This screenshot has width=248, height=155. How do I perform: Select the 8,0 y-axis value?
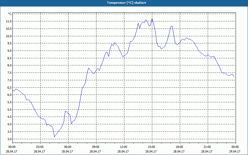click(10, 65)
